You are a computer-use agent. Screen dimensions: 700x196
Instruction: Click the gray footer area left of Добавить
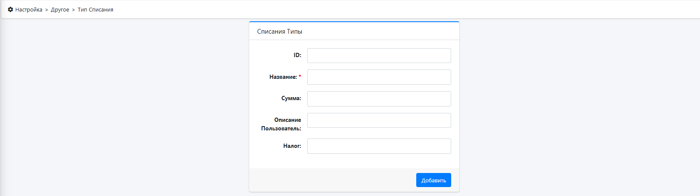[x=332, y=180]
